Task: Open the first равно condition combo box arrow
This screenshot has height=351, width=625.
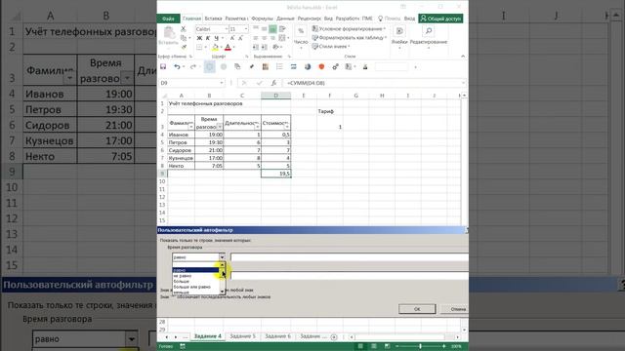Action: [222, 257]
